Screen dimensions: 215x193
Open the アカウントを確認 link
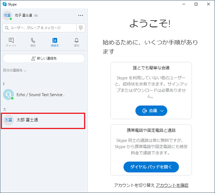(172, 185)
